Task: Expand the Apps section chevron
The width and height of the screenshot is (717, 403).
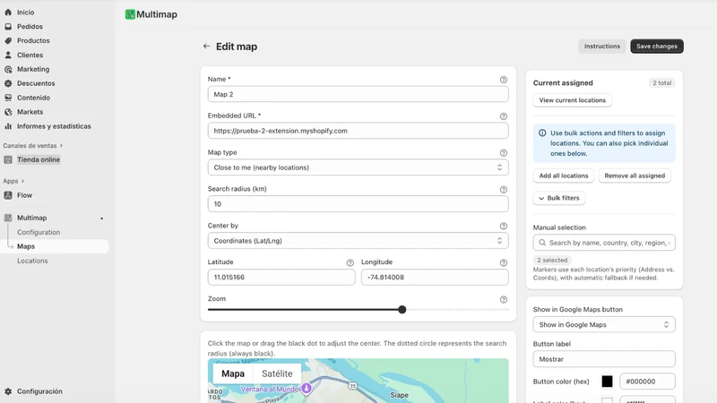Action: (23, 181)
